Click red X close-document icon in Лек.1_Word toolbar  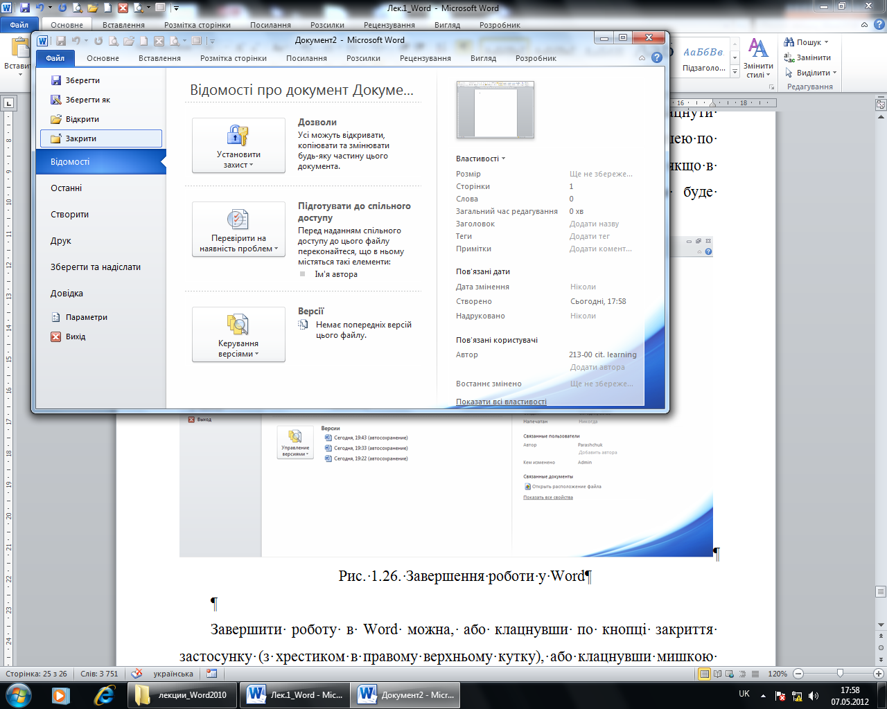point(123,8)
